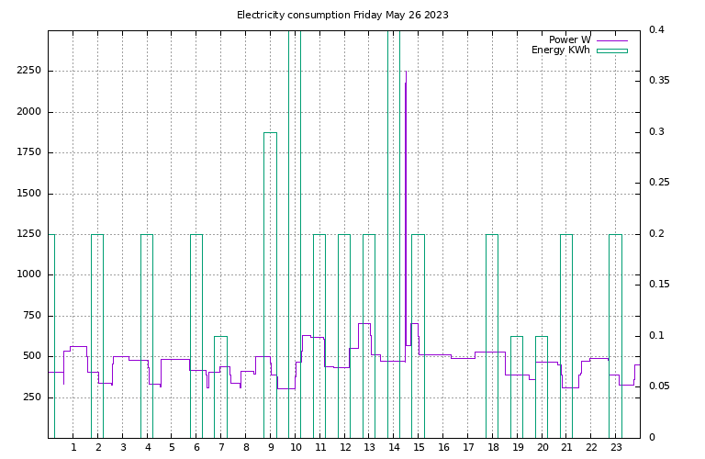Viewport: 705px width, 459px height.
Task: Click the 0.05 right axis label
Action: click(660, 386)
